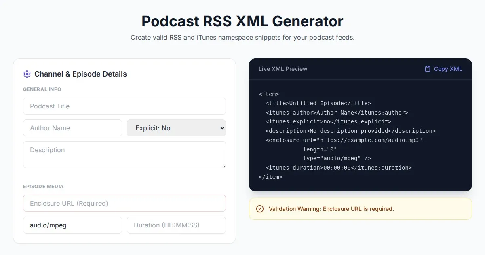The width and height of the screenshot is (485, 255).
Task: Click the EPISODE MEDIA section label
Action: (43, 187)
